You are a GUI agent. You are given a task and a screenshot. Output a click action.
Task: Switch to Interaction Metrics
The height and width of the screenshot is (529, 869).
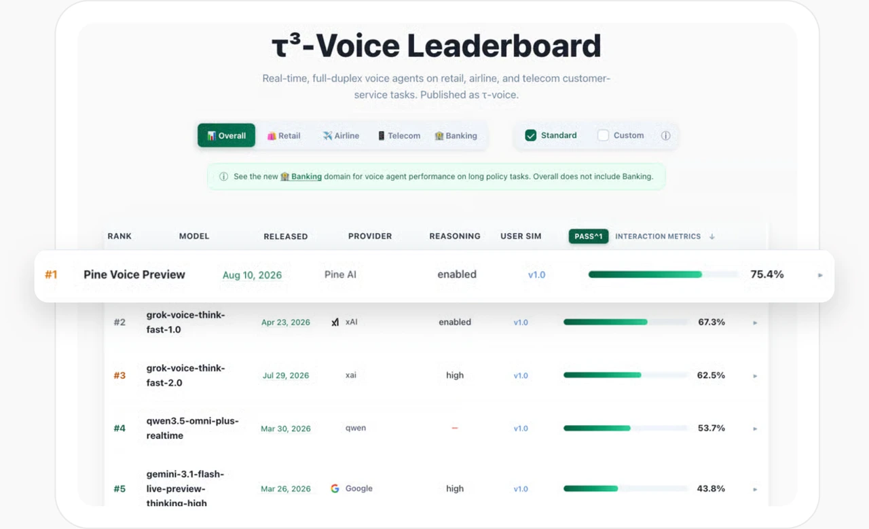pyautogui.click(x=658, y=236)
